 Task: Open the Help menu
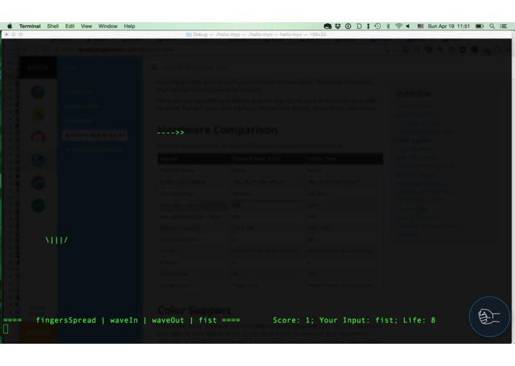click(x=130, y=26)
